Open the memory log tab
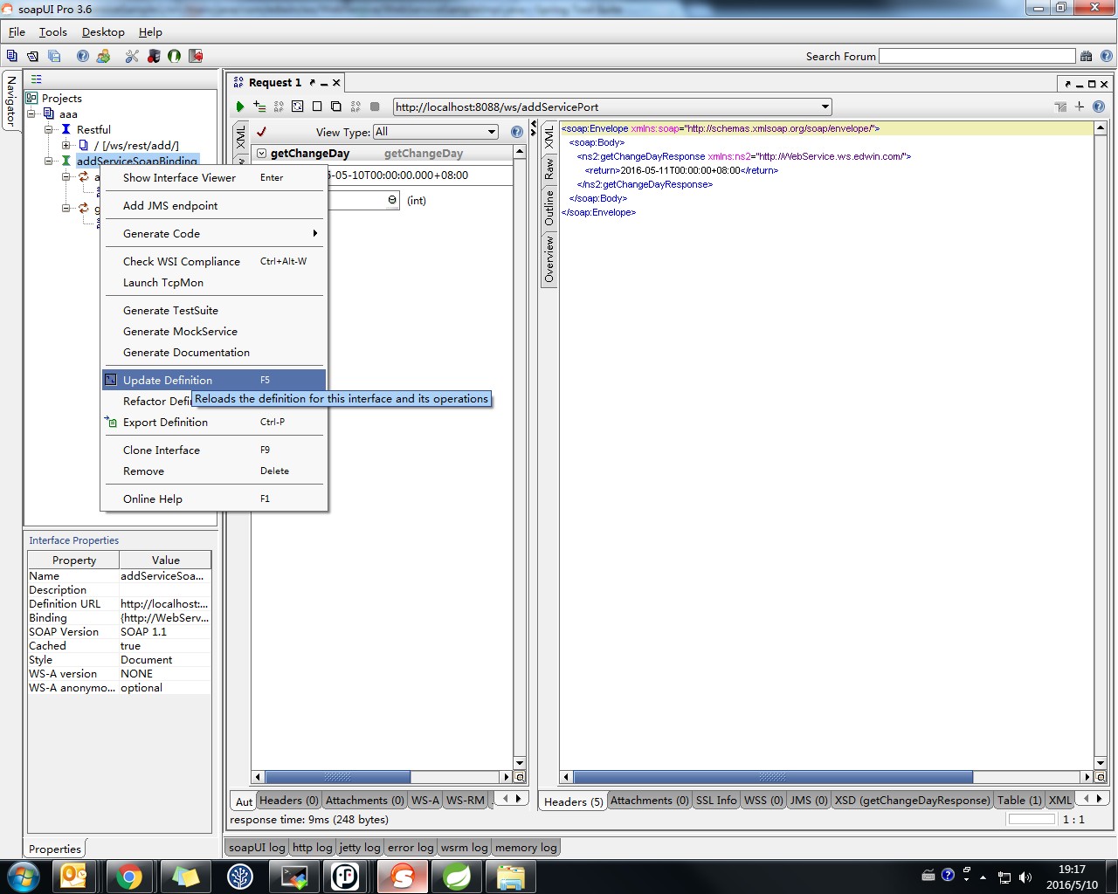The height and width of the screenshot is (894, 1118). 524,847
